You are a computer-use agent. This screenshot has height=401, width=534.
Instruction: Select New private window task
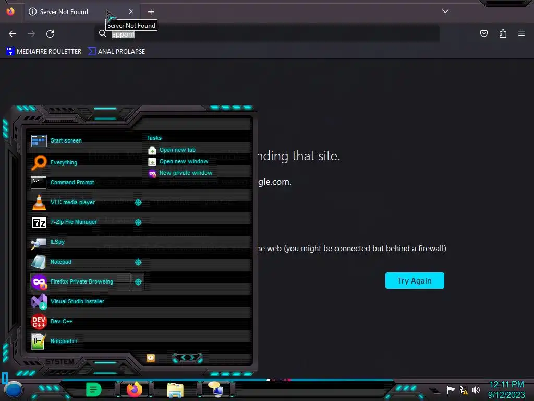click(180, 173)
